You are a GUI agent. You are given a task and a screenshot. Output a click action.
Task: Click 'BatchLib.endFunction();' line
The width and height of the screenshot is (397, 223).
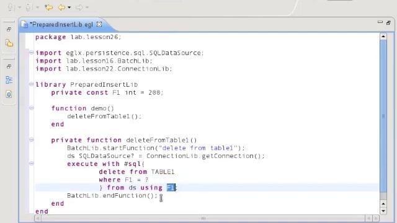112,196
